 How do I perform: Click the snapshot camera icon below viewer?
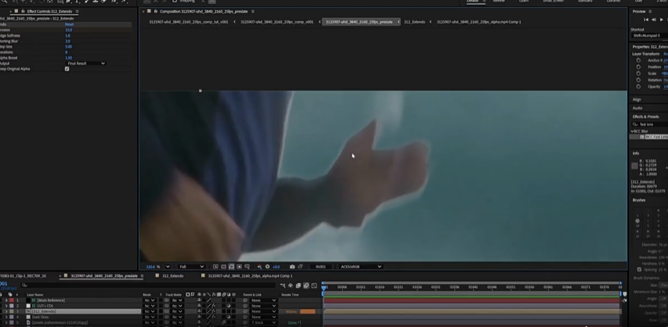tap(292, 267)
